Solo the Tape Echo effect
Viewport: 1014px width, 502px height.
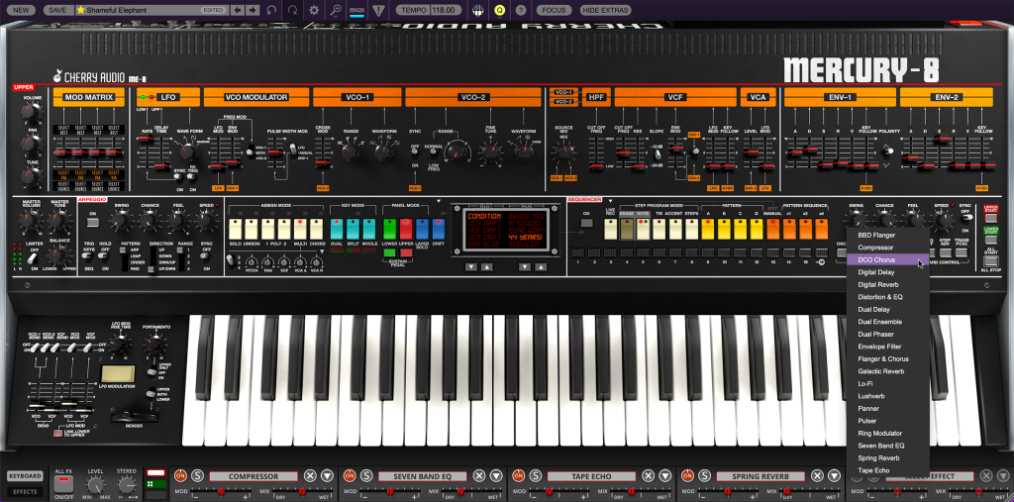pos(536,475)
